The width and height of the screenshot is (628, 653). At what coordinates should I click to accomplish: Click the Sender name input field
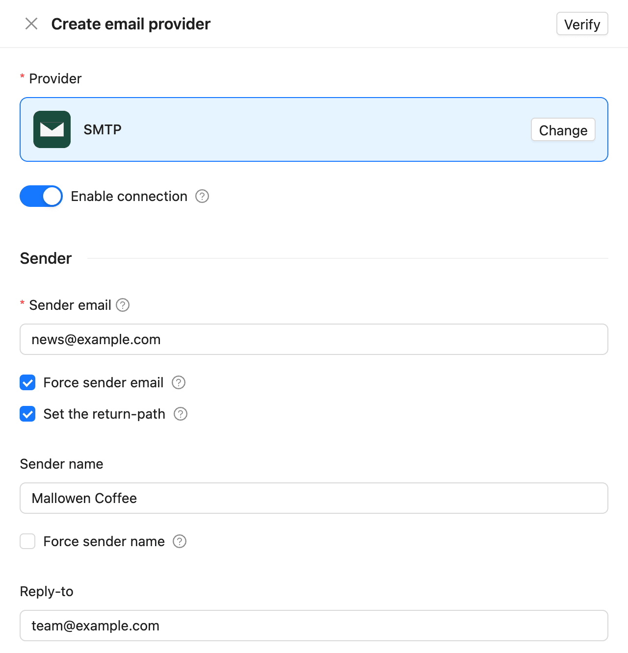click(x=314, y=498)
